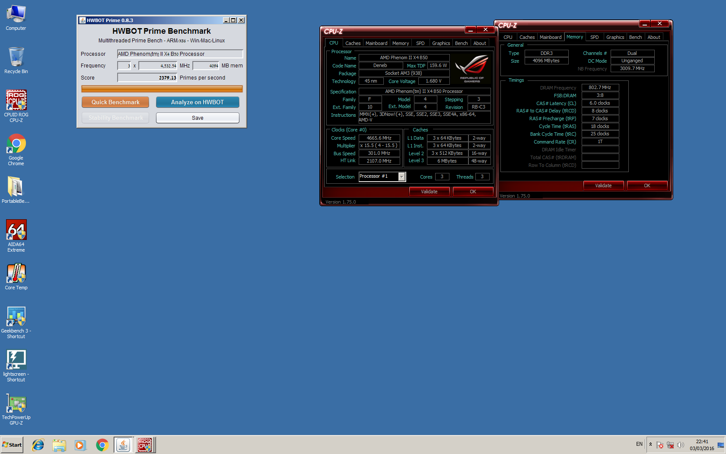Select the ROG CPU-Z taskbar item
The image size is (726, 454).
click(145, 445)
